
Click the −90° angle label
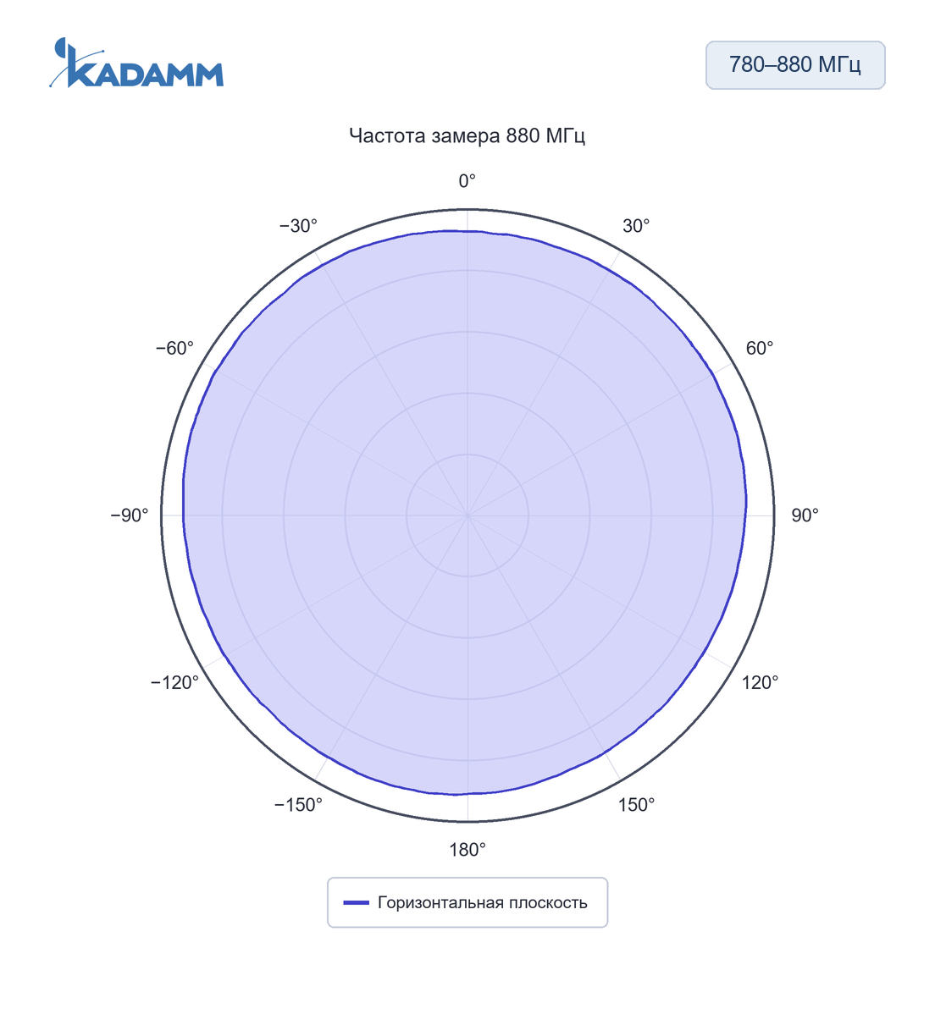130,515
